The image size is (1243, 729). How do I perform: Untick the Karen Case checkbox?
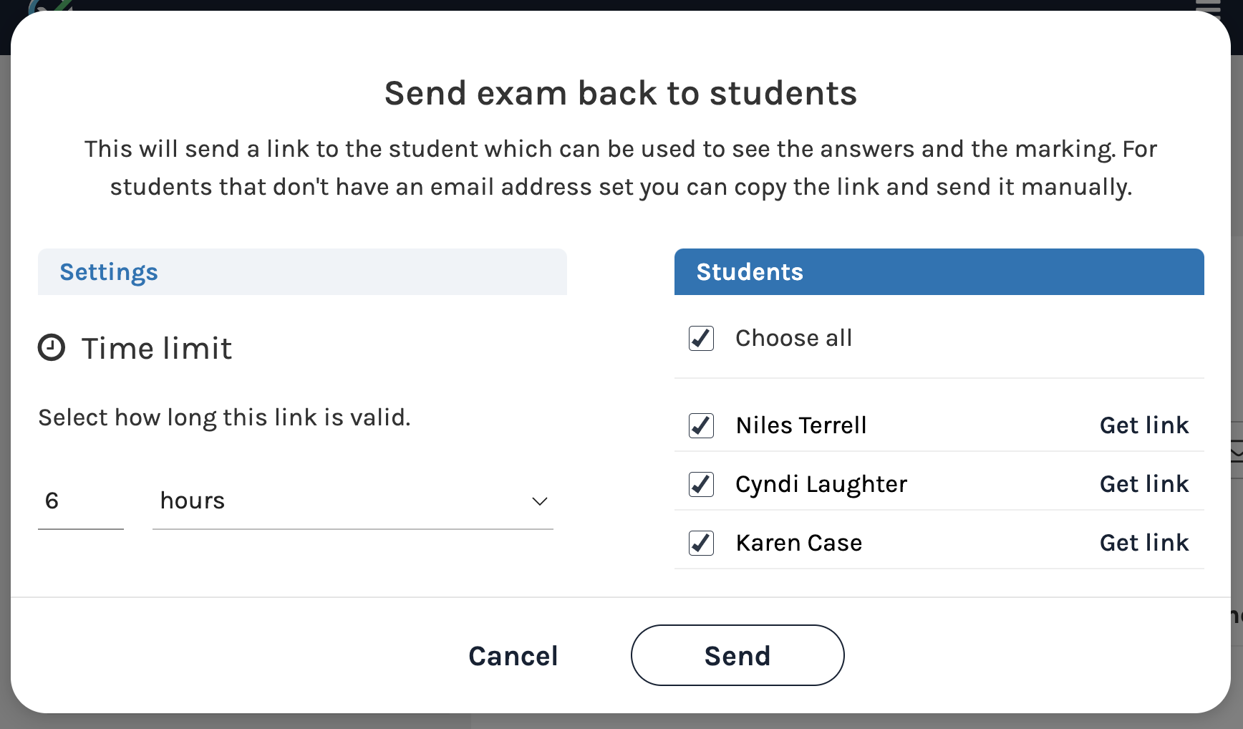coord(701,543)
